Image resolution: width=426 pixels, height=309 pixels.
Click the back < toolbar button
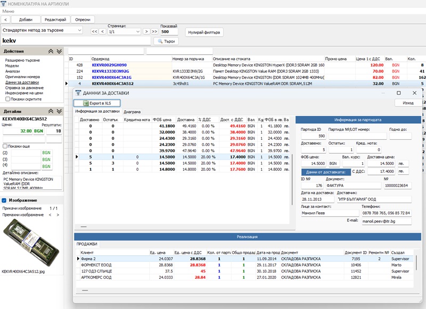pos(5,20)
